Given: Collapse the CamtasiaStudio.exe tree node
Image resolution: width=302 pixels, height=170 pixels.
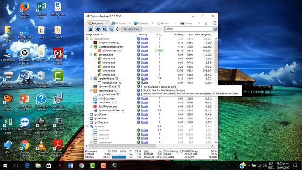Looking at the screenshot, I should 91,47.
